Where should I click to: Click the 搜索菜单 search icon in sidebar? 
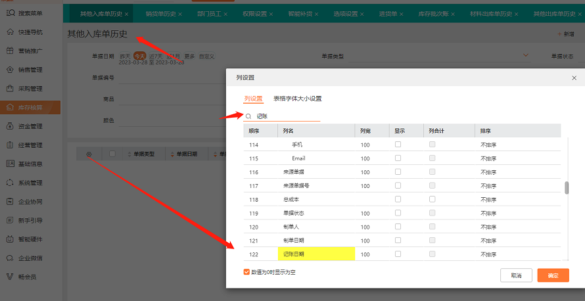9,12
